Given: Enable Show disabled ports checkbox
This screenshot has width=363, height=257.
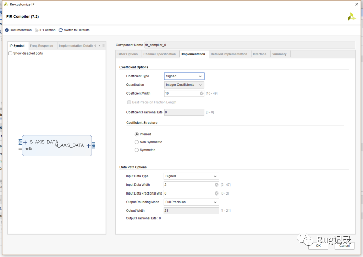Looking at the screenshot, I should (x=11, y=53).
